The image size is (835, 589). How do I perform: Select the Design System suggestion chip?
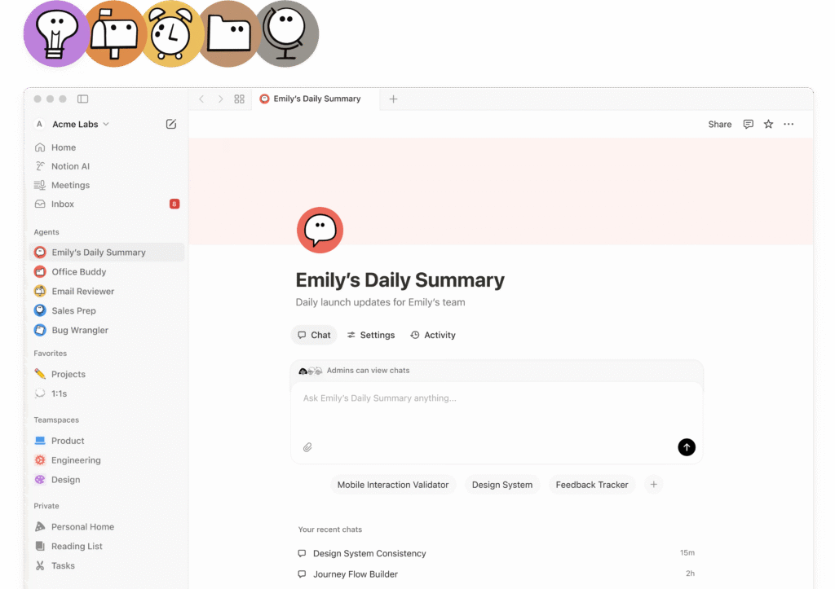tap(501, 485)
